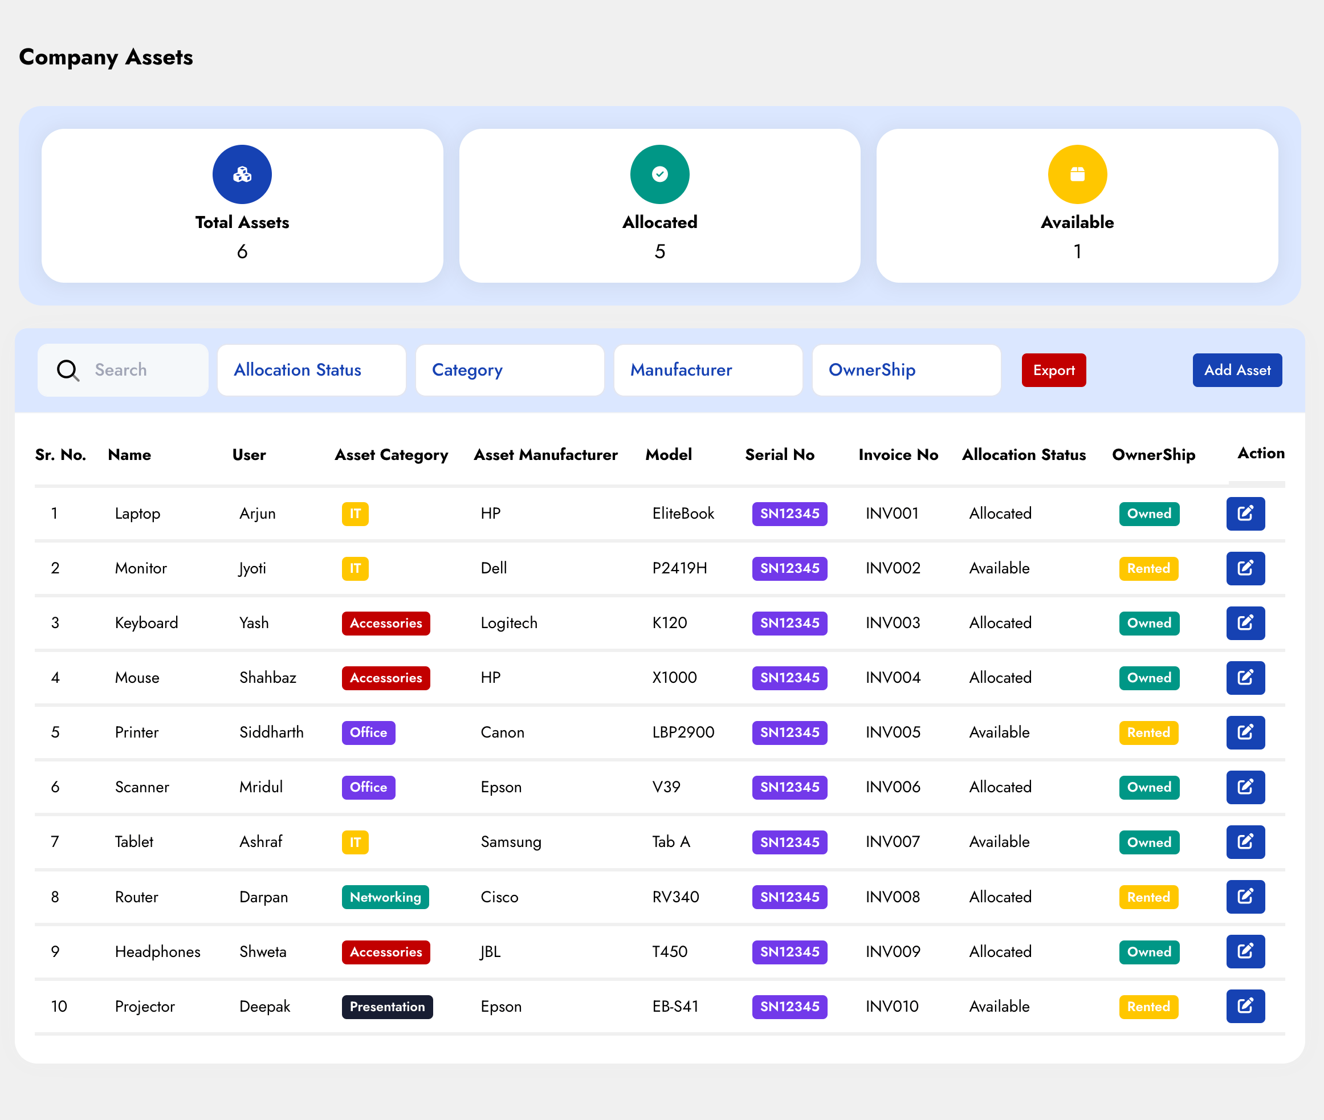Click the Add Asset button
Image resolution: width=1324 pixels, height=1120 pixels.
point(1236,370)
